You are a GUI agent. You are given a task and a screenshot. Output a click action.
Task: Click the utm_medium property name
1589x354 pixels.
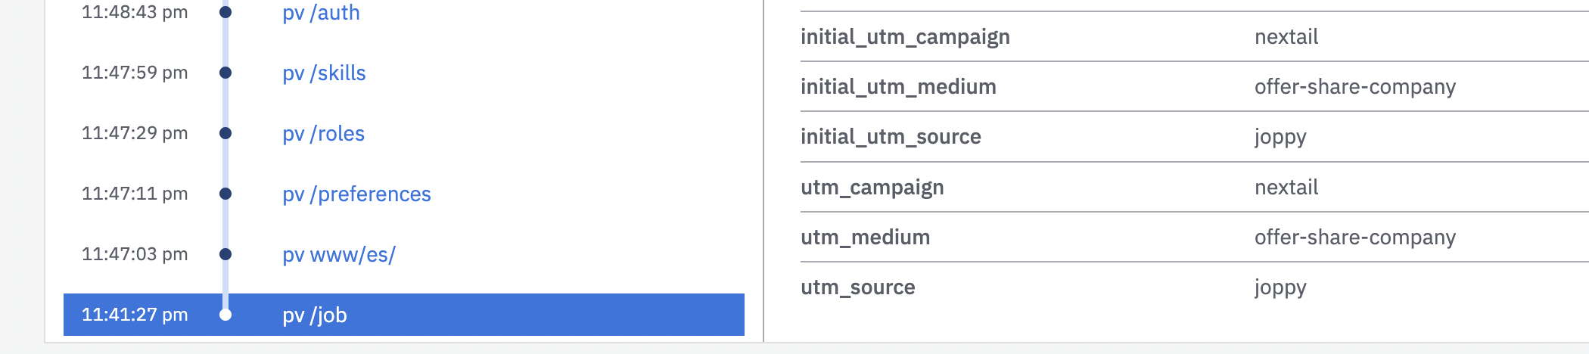pos(865,238)
